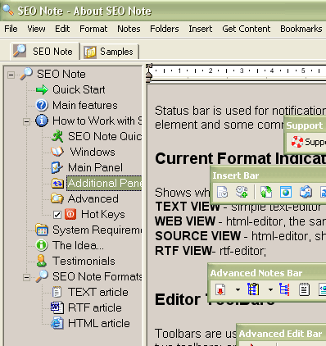Click the Advanced Notes Bar title
326x346 pixels.
click(256, 273)
